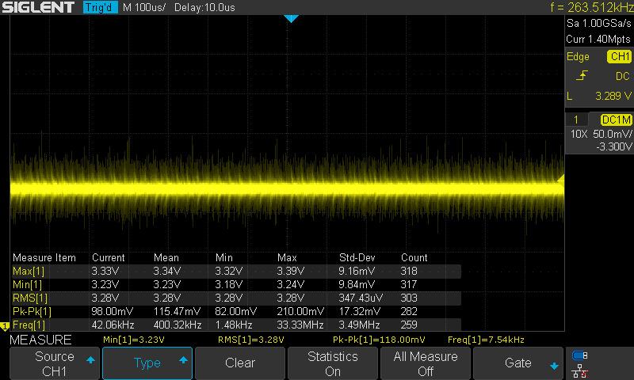634x380 pixels.
Task: Click the DC1M coupling badge
Action: (x=616, y=120)
